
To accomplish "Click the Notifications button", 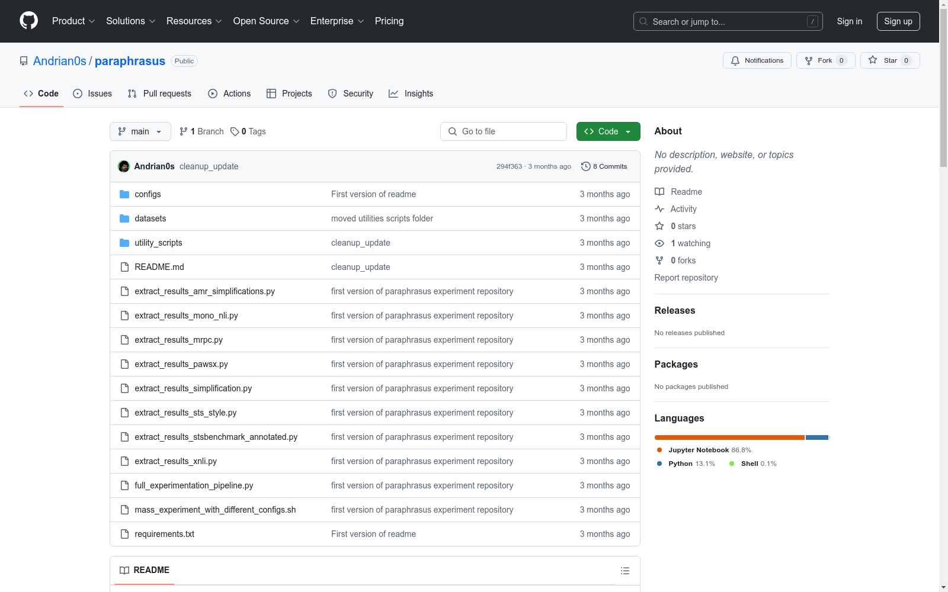I will (757, 60).
